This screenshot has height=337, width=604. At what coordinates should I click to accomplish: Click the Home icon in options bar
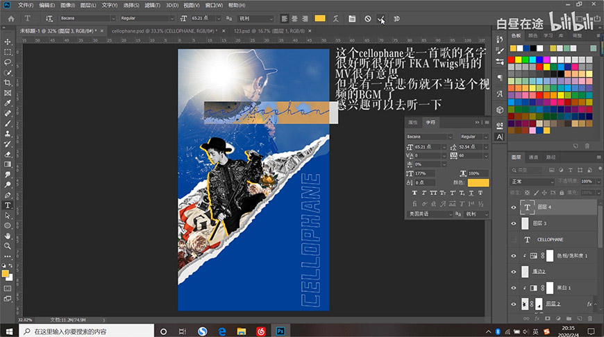11,19
